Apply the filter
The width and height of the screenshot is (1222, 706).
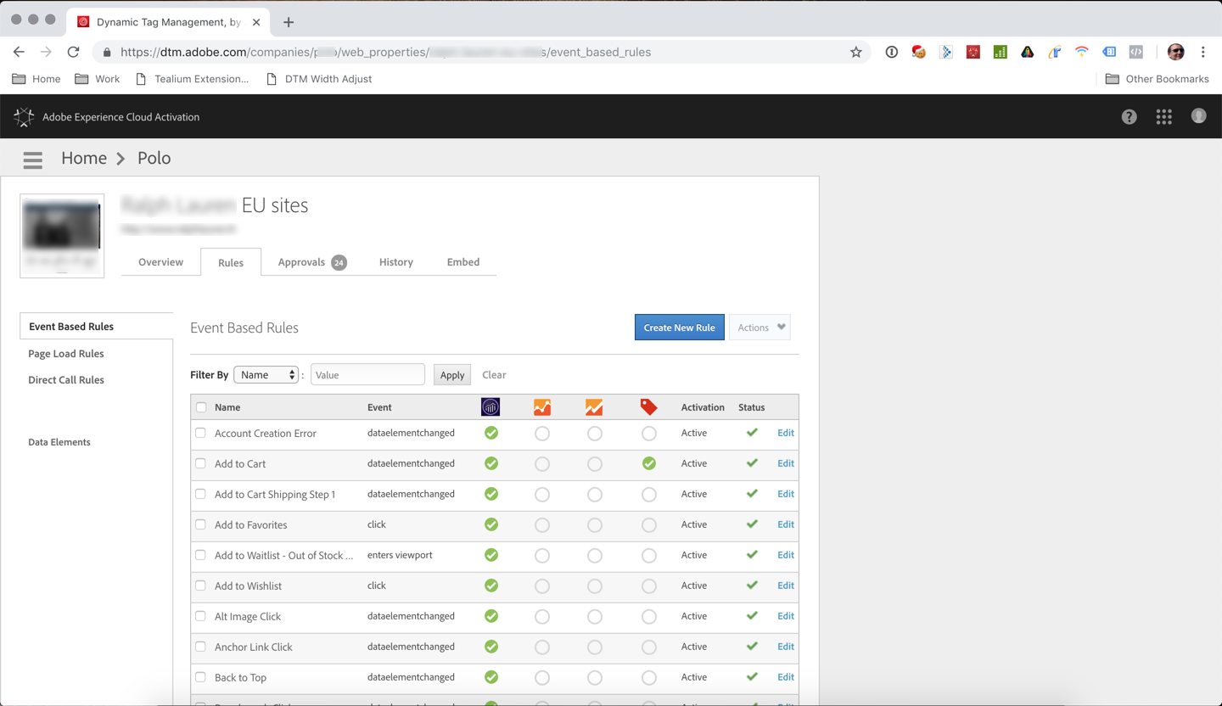[x=452, y=374]
